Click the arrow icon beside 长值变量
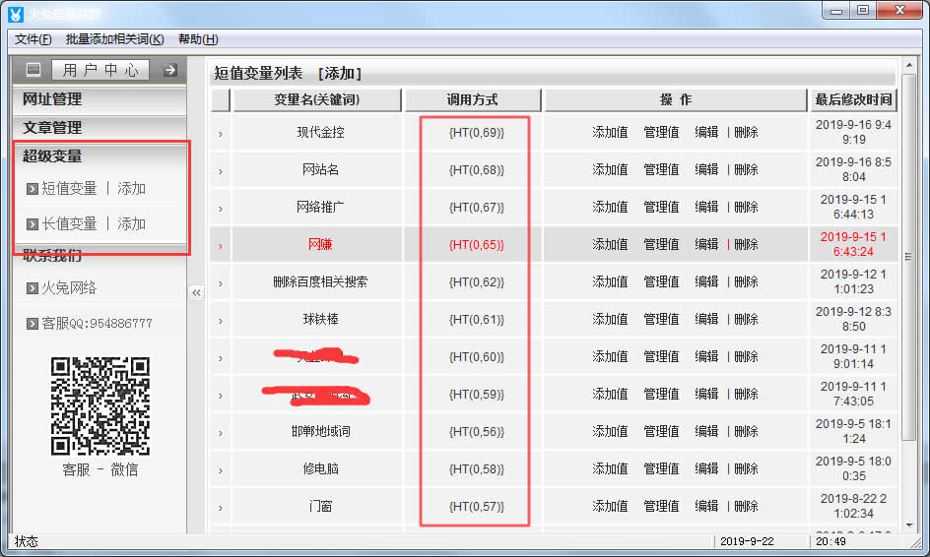 [x=33, y=224]
